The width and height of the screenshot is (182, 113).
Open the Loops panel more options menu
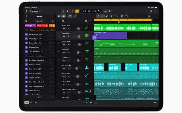tap(52, 97)
